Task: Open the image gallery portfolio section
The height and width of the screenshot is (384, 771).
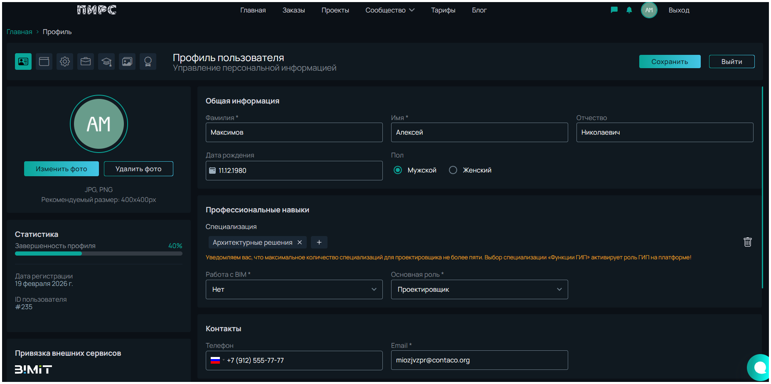Action: pyautogui.click(x=127, y=62)
